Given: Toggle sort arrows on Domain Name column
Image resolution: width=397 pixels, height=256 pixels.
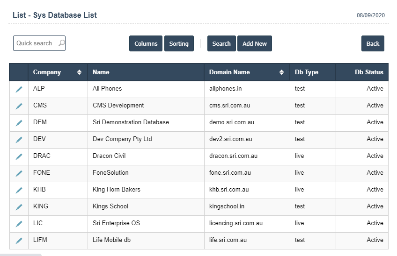Looking at the screenshot, I should pyautogui.click(x=281, y=72).
